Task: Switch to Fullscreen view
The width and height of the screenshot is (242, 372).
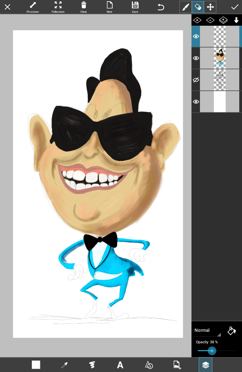Action: click(58, 7)
